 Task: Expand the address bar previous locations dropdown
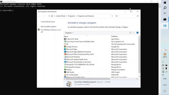tap(112, 16)
